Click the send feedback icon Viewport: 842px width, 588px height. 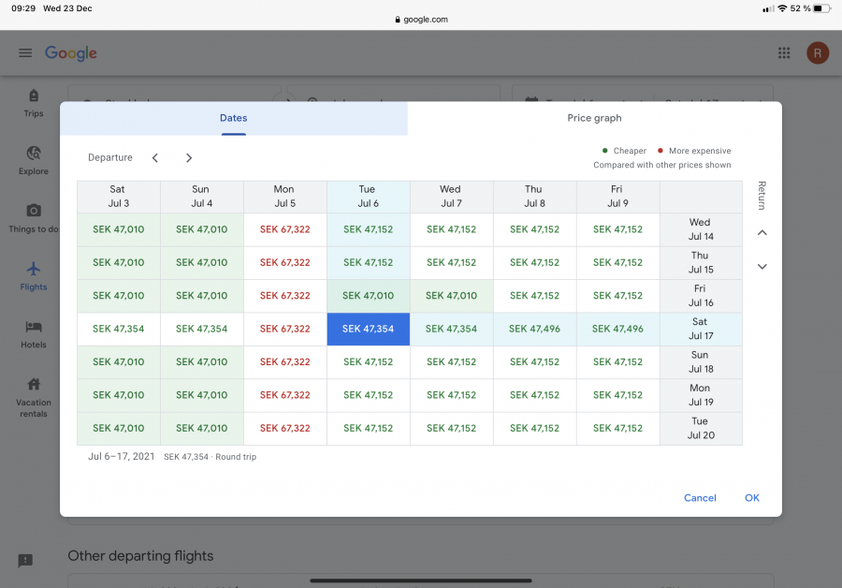(x=25, y=560)
